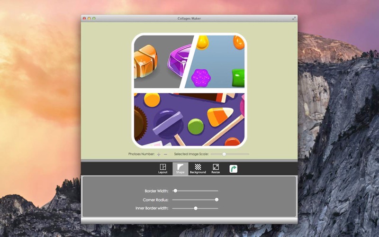Toggle fullscreen with title bar arrows icon
379x237 pixels.
coord(294,18)
